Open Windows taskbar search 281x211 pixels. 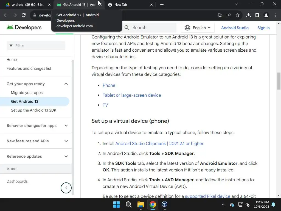click(x=128, y=204)
